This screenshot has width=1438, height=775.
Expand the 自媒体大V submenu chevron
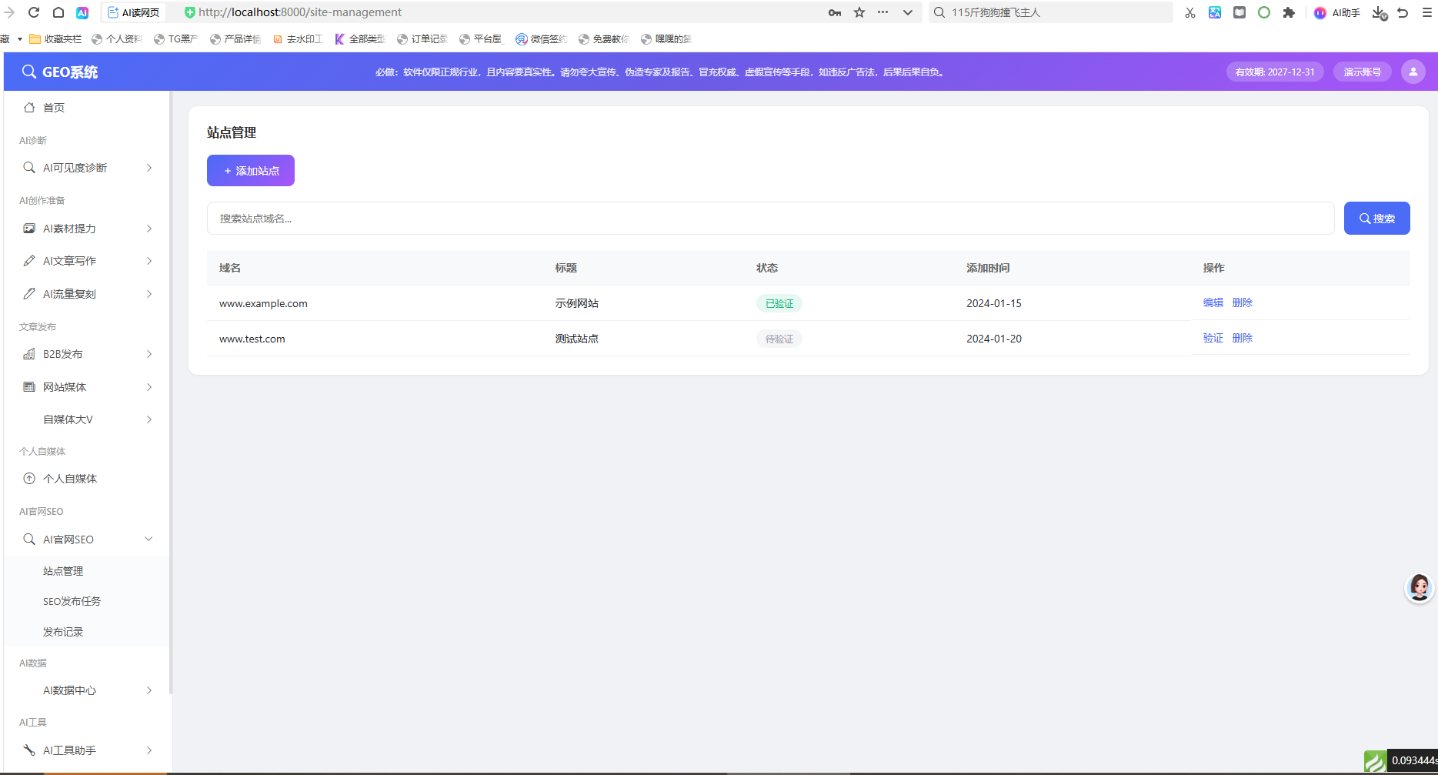point(149,419)
